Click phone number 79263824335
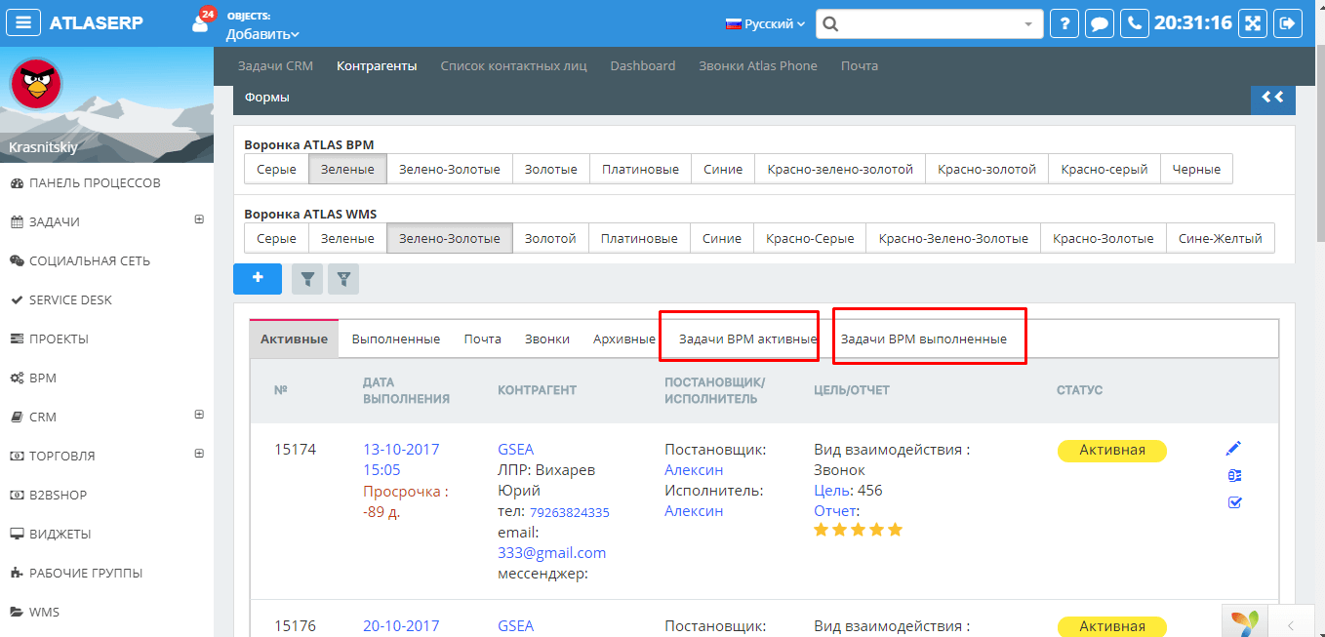Viewport: 1325px width, 637px height. (570, 512)
